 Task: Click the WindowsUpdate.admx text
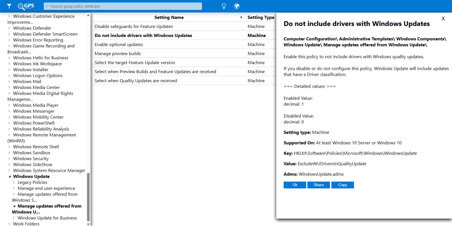tap(321, 174)
